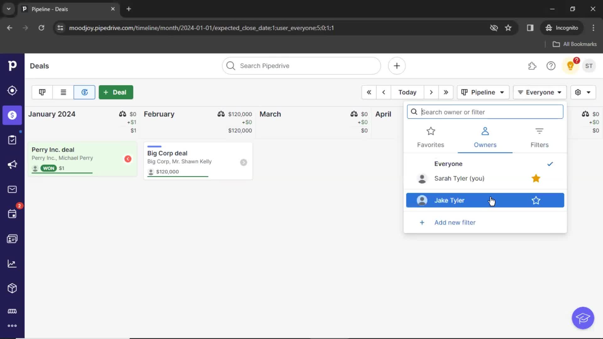Open Chrome three-dot menu
The image size is (603, 339).
[x=593, y=28]
